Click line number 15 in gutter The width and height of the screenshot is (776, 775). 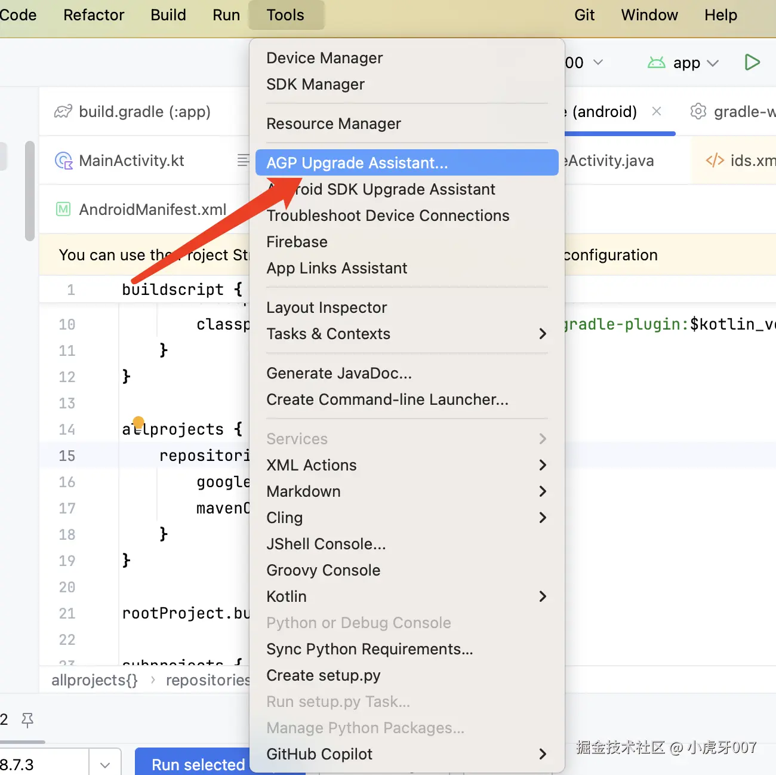[x=67, y=456]
